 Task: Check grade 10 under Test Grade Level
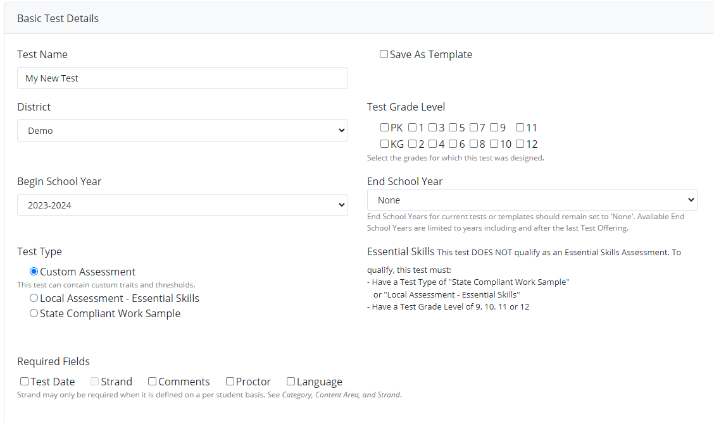494,144
